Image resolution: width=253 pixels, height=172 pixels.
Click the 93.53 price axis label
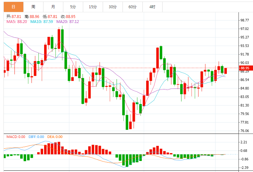click(244, 46)
